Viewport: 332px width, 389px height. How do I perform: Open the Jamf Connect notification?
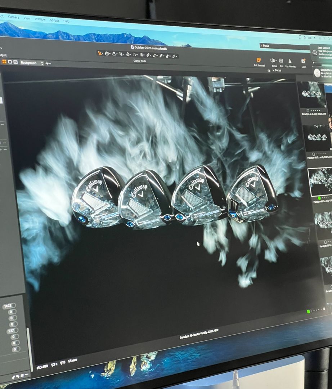point(321,52)
